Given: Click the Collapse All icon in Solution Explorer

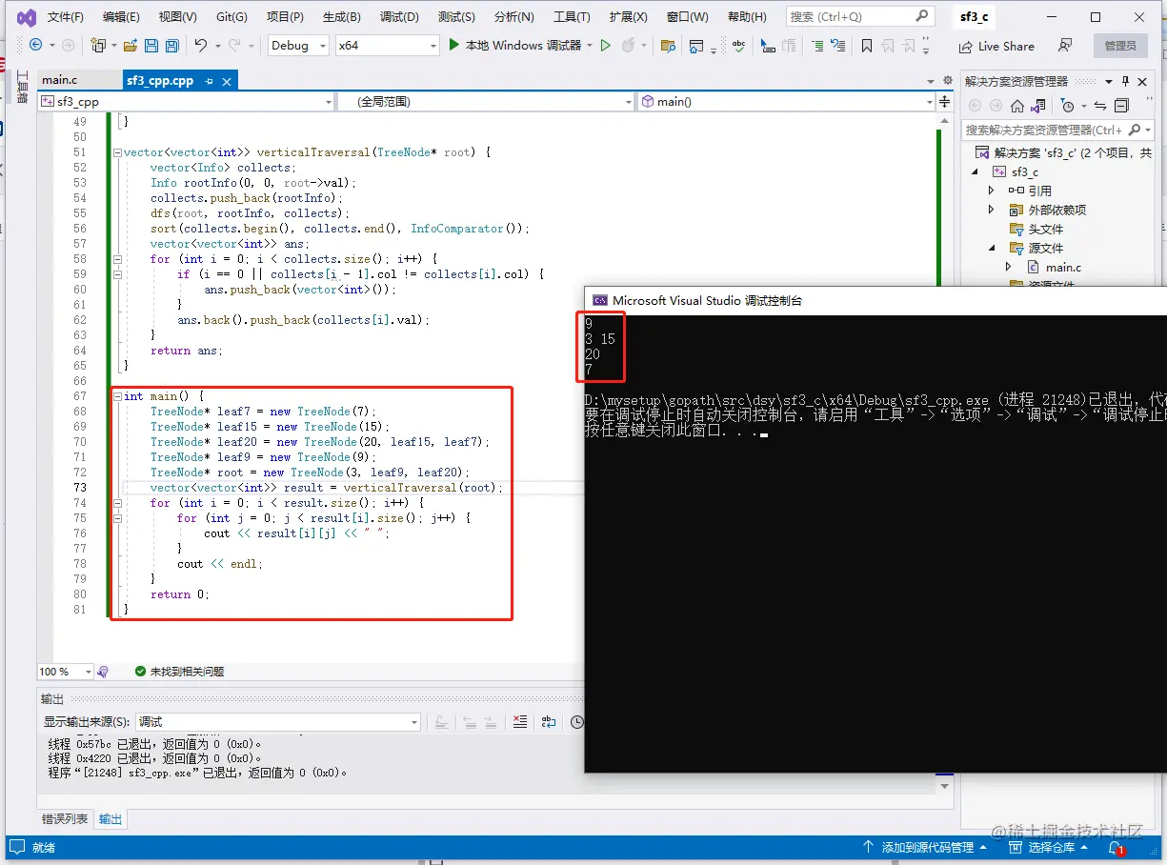Looking at the screenshot, I should 1121,106.
